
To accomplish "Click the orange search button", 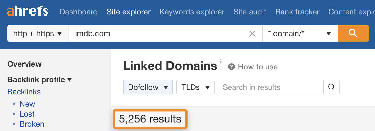I will coord(353,34).
